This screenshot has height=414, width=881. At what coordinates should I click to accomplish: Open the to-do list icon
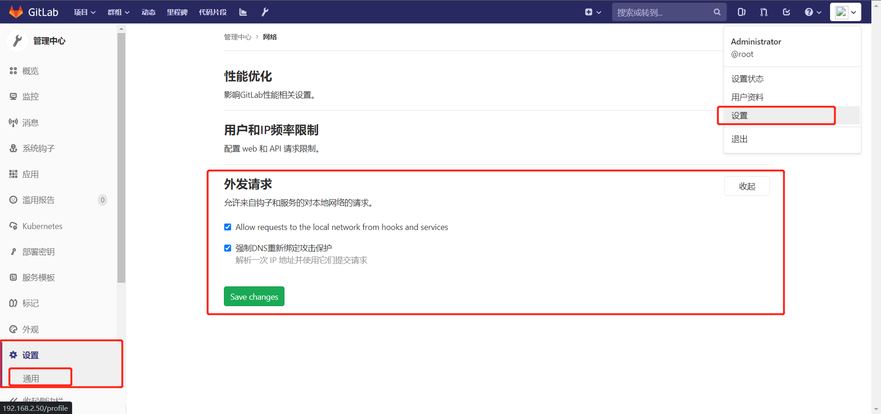point(786,12)
